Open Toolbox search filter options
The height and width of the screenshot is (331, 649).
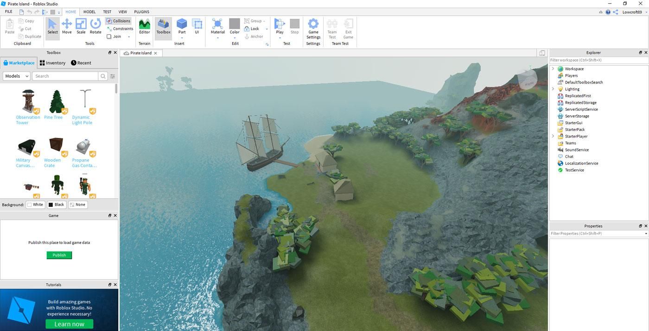(x=112, y=76)
